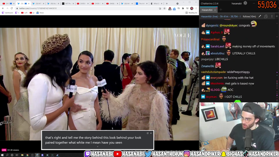The height and width of the screenshot is (157, 279).
Task: Click the emote in dyogeniz's congrats message
Action: coord(254,24)
